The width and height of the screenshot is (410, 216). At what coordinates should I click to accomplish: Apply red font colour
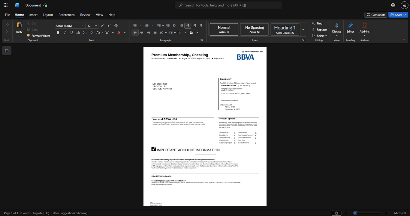119,32
